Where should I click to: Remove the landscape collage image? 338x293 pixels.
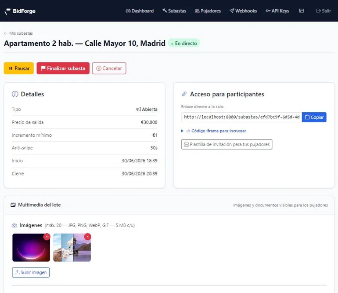[87, 237]
